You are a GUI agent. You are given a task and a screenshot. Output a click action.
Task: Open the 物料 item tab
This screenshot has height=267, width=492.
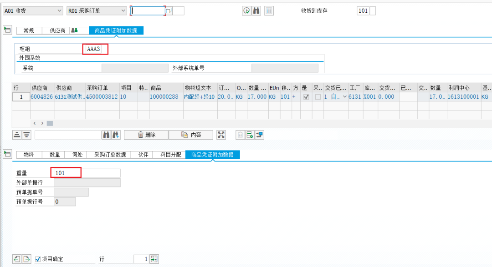[x=29, y=155]
